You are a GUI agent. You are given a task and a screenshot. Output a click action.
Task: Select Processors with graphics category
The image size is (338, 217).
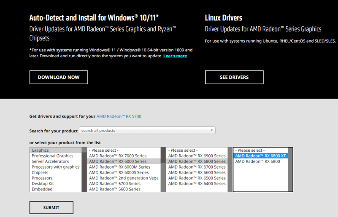tap(55, 167)
